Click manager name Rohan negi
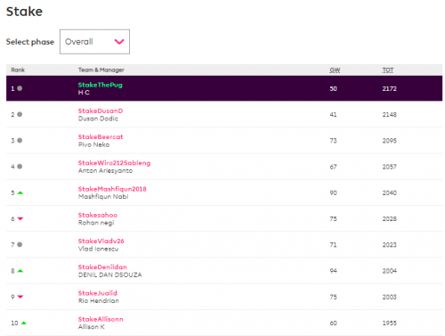The width and height of the screenshot is (445, 336). click(x=96, y=223)
